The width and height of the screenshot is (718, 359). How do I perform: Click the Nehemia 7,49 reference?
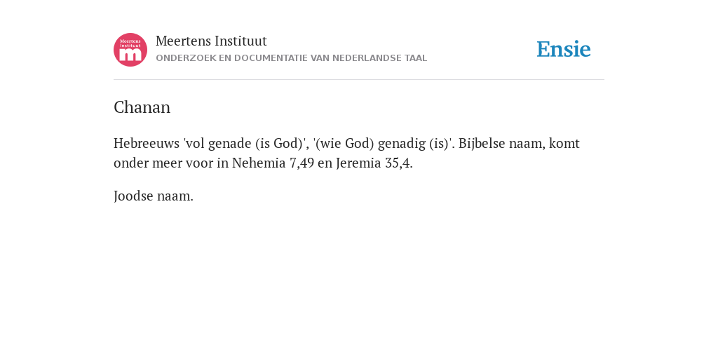click(273, 163)
